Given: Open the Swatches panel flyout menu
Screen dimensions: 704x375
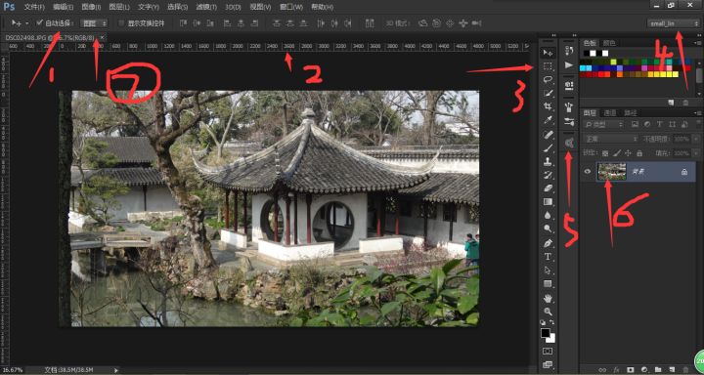Looking at the screenshot, I should (698, 43).
